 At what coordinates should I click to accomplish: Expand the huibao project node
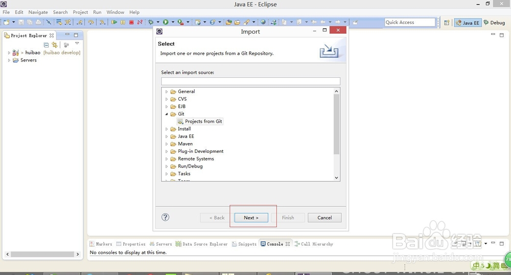coord(9,53)
